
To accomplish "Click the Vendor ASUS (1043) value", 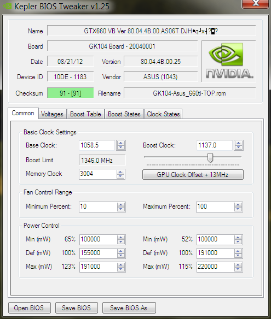I will coord(160,76).
